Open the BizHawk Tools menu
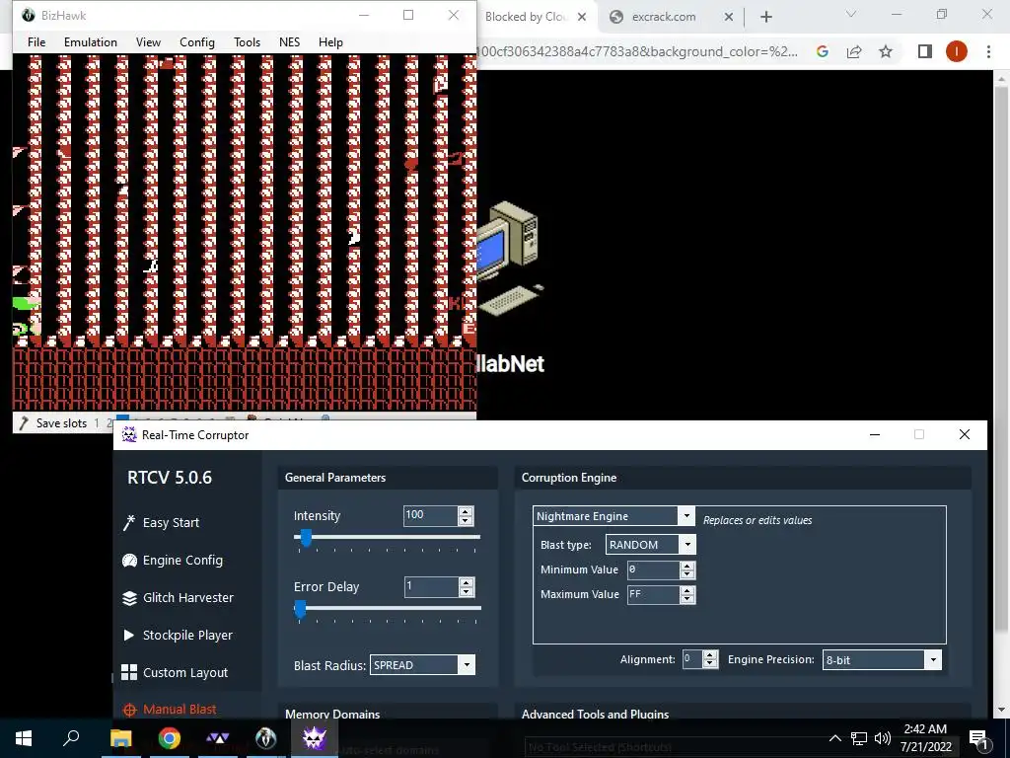1010x758 pixels. coord(247,41)
